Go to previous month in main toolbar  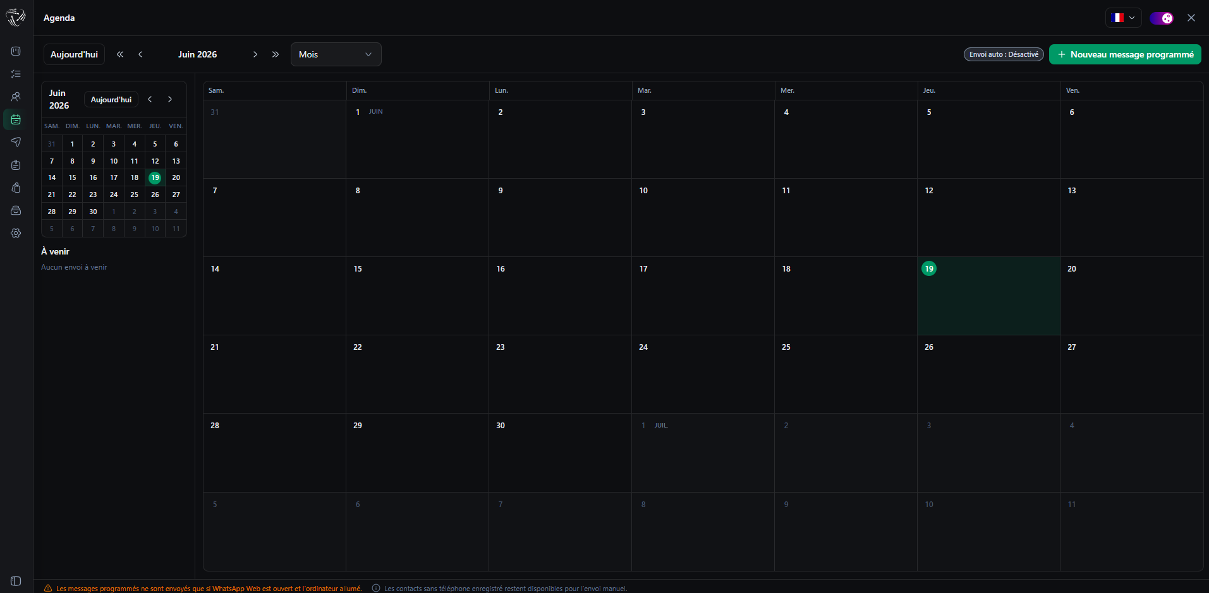(x=140, y=54)
